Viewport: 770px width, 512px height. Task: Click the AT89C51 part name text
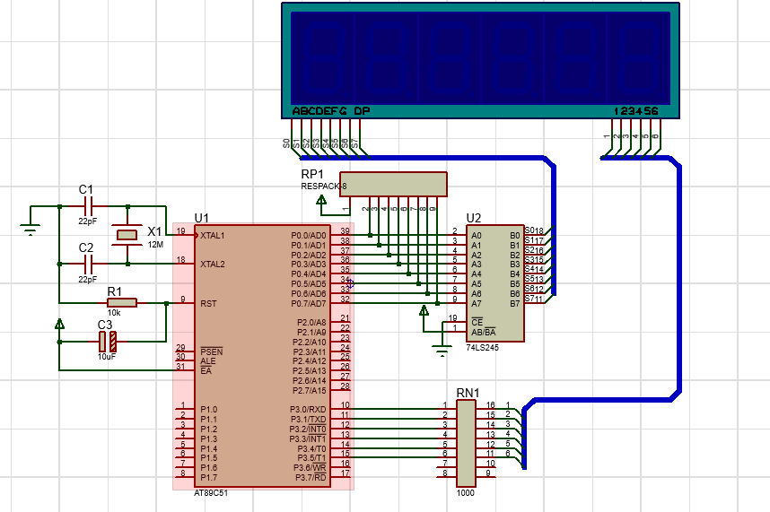point(211,493)
